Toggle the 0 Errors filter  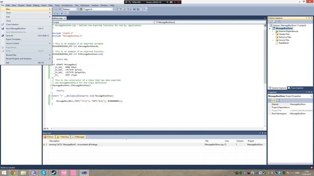[49, 137]
